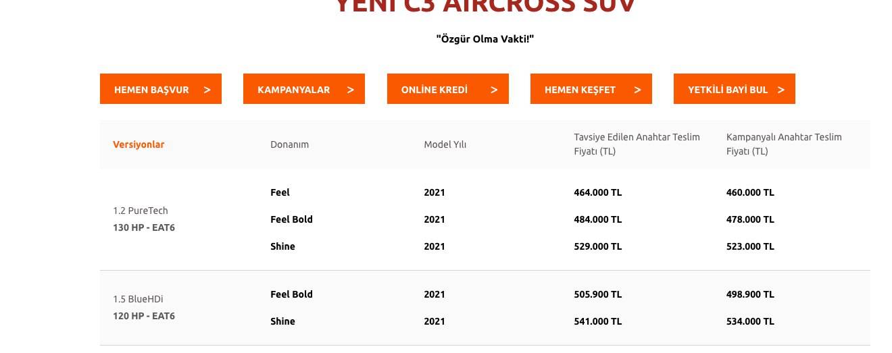
Task: Click the Feel trim under 1.2 PureTech
Action: coord(280,192)
